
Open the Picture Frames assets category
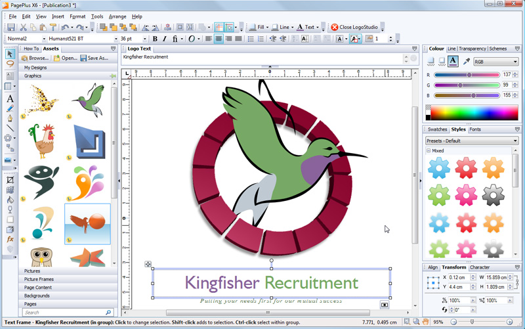pos(68,279)
